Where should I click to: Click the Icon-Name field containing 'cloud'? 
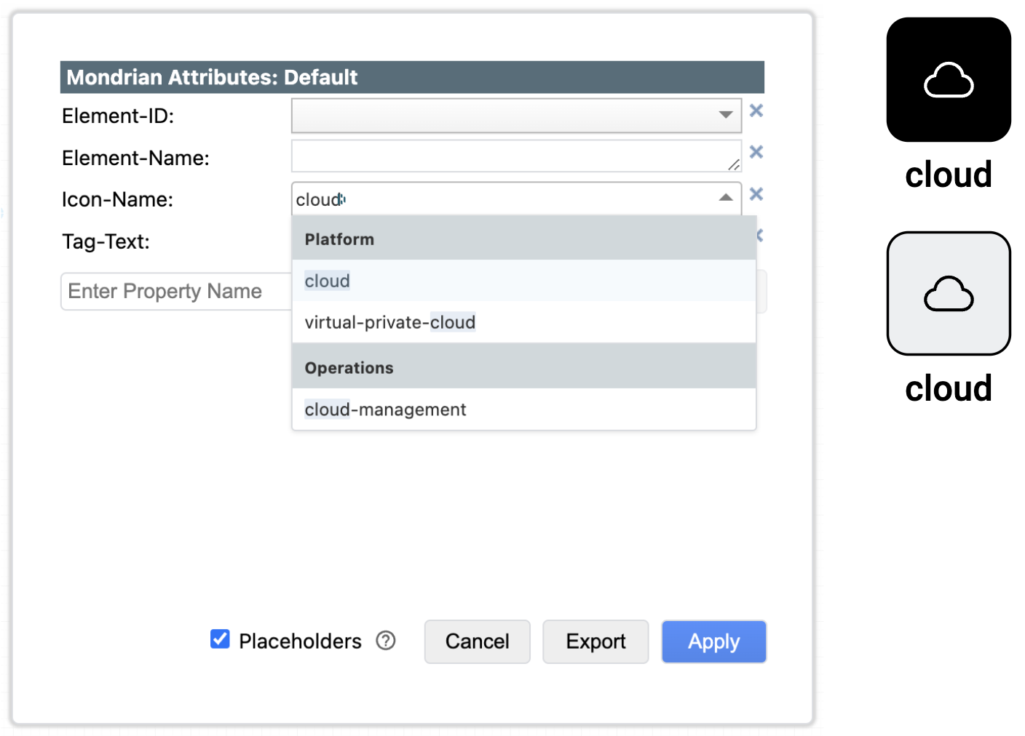(502, 199)
